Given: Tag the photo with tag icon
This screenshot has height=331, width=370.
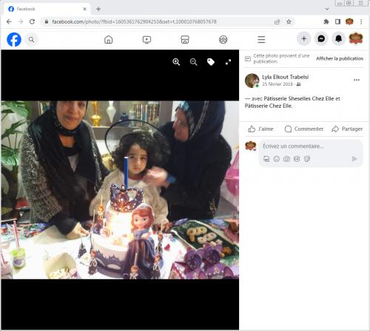Looking at the screenshot, I should (x=211, y=62).
